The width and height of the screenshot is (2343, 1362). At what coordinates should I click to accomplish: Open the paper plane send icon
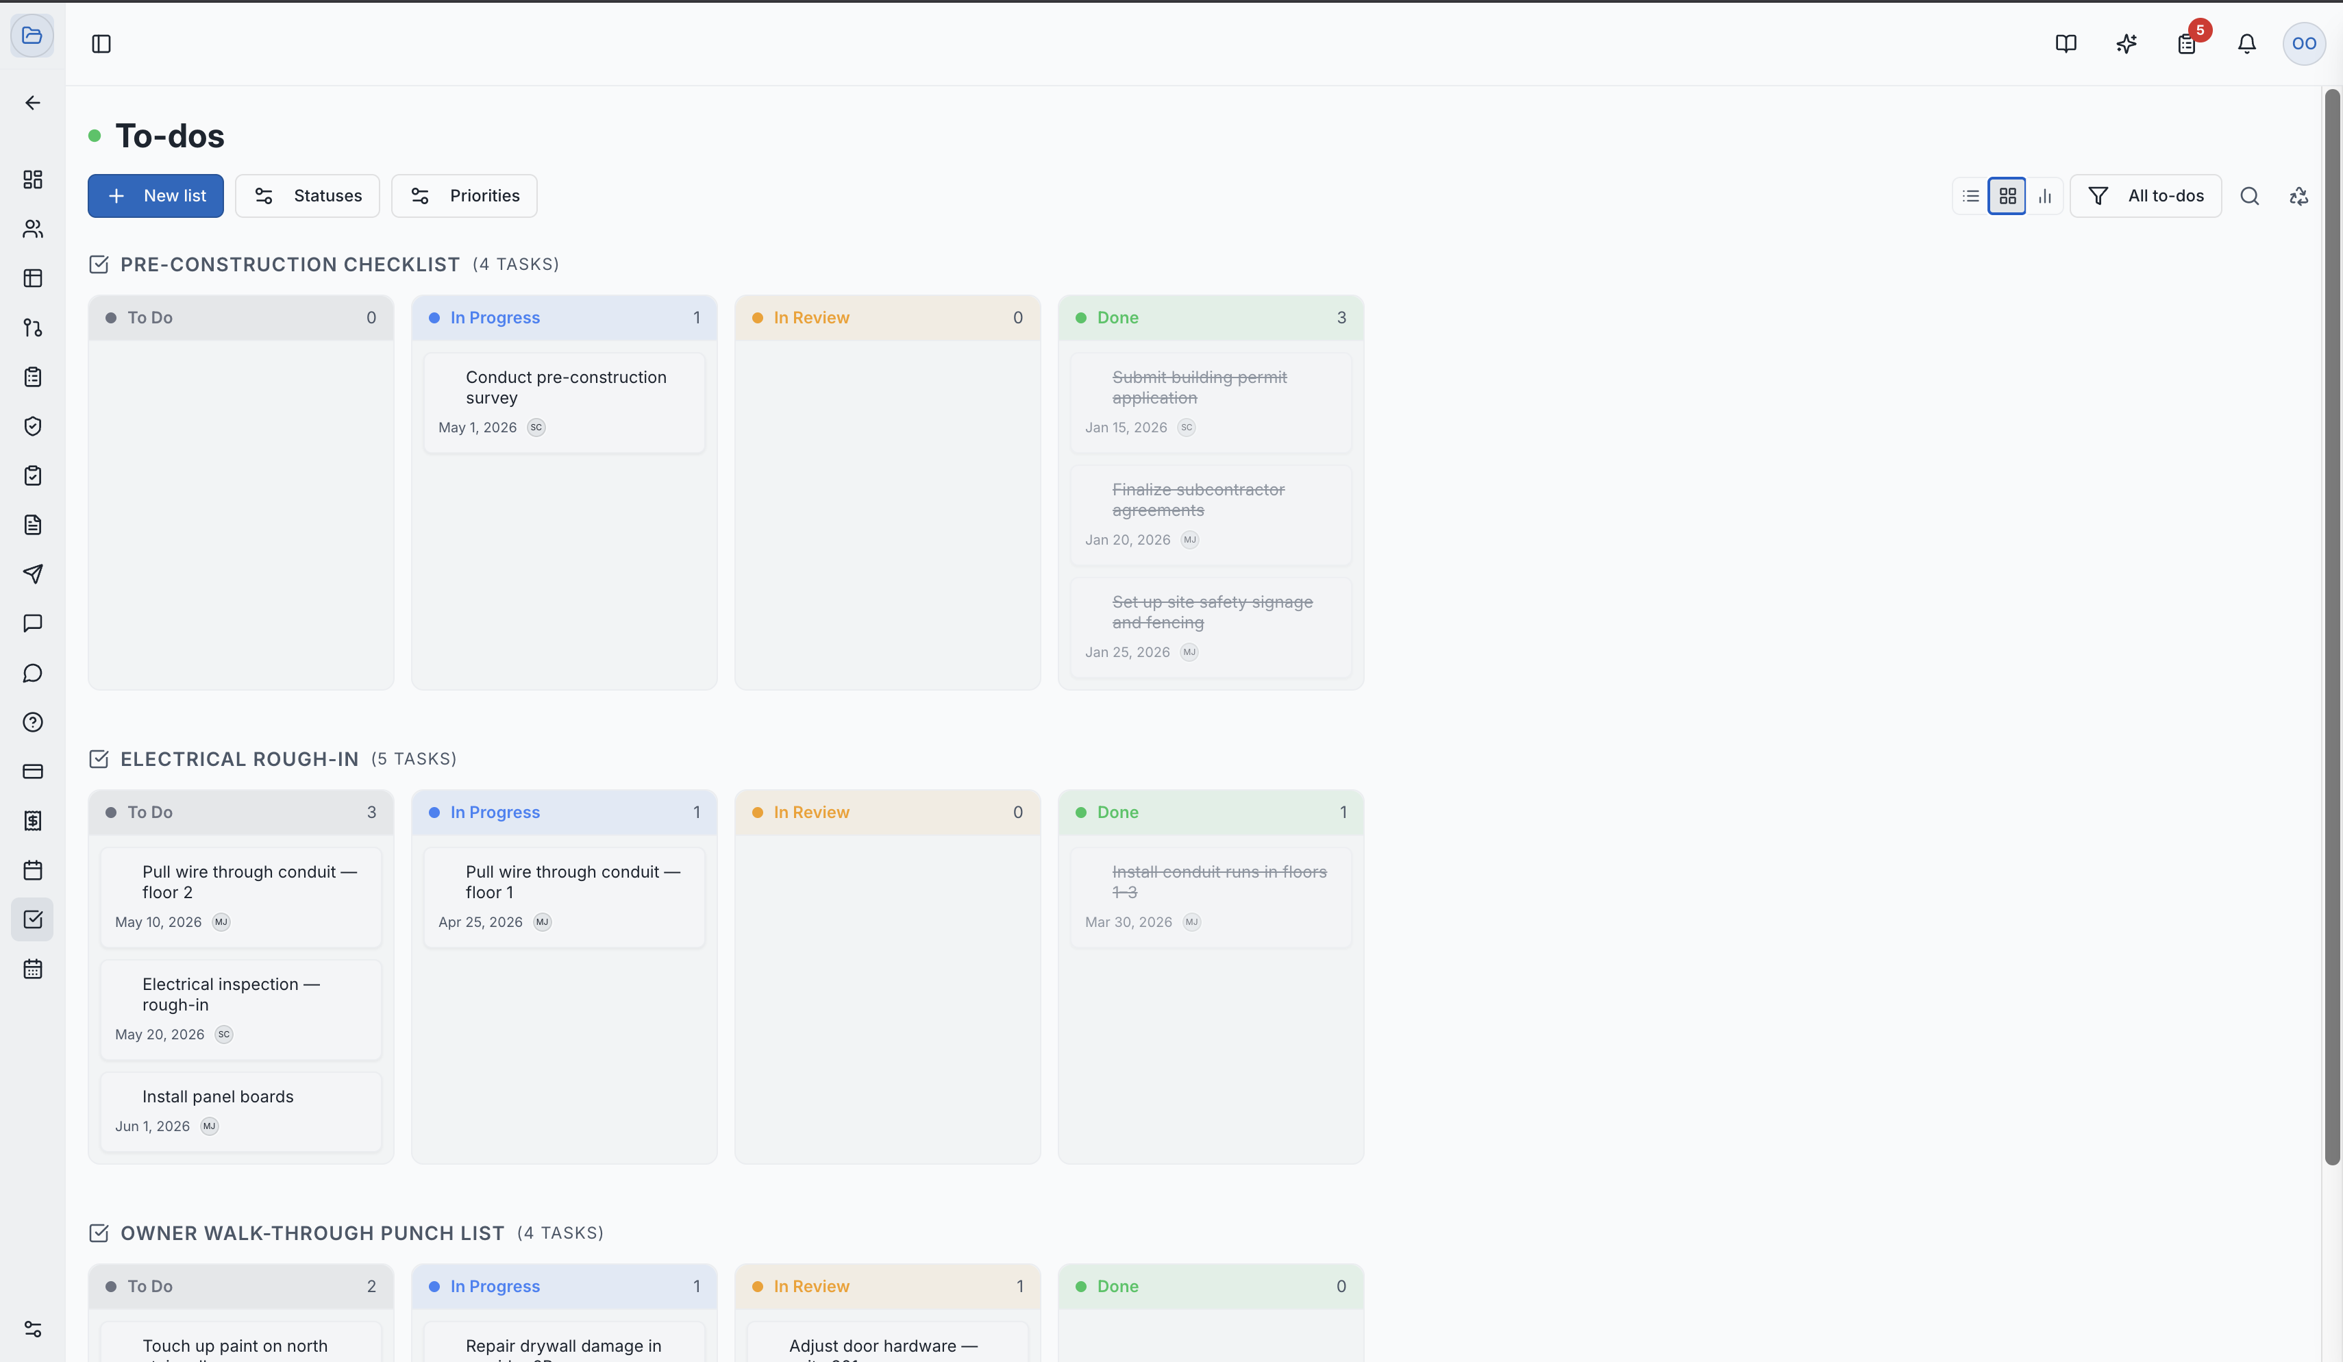pos(33,573)
